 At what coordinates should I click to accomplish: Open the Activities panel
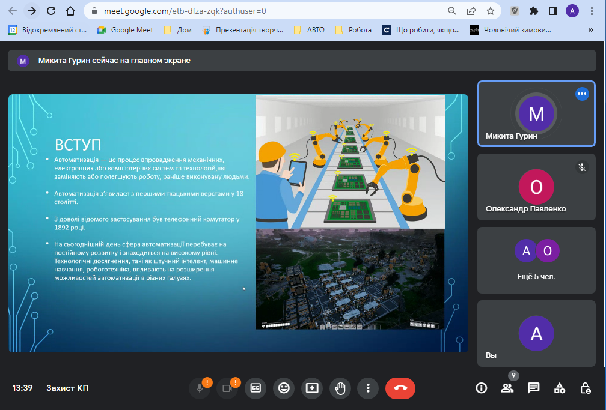tap(559, 388)
